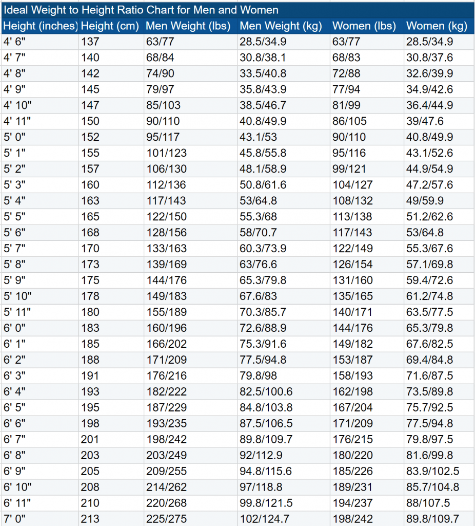Select the cell 85.7/104.8
The height and width of the screenshot is (526, 475).
tap(439, 487)
